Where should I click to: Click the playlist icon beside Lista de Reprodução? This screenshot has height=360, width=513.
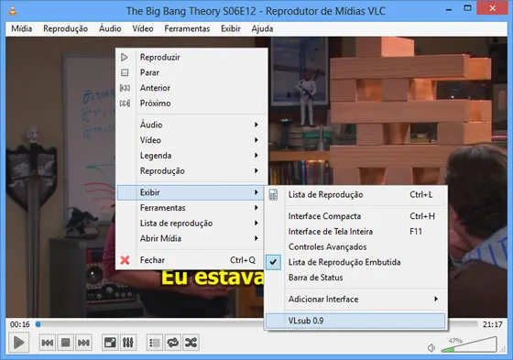coord(273,195)
